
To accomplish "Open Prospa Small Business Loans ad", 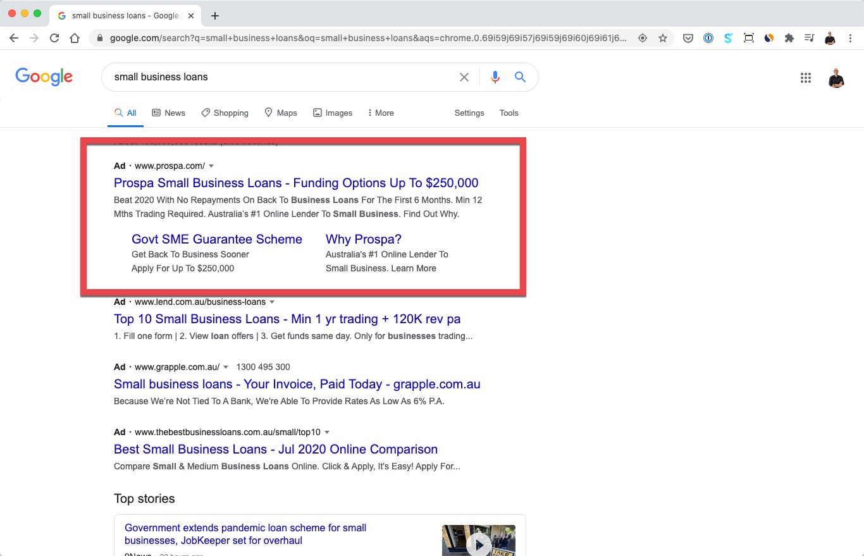I will coord(296,183).
